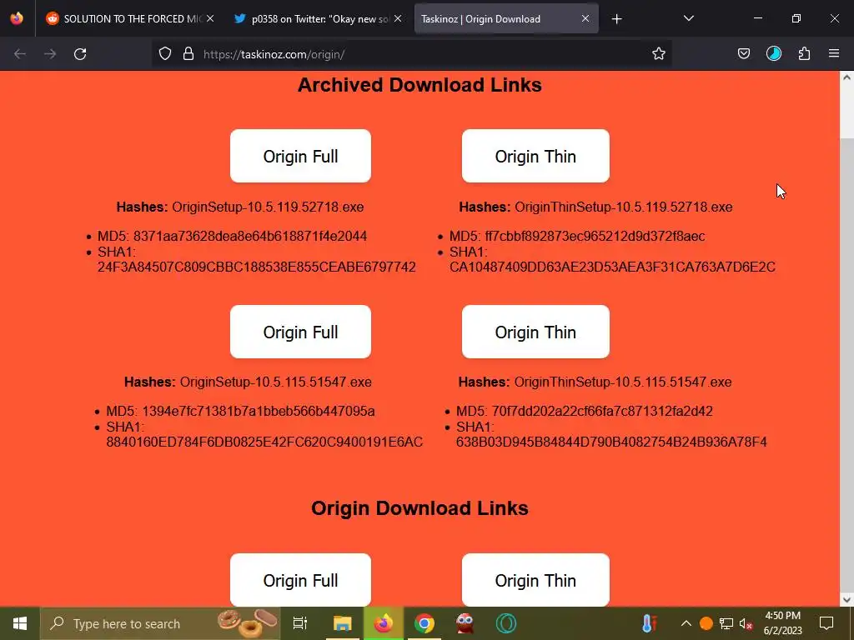This screenshot has width=854, height=640.
Task: Open the Firefox hamburger menu
Action: click(834, 54)
